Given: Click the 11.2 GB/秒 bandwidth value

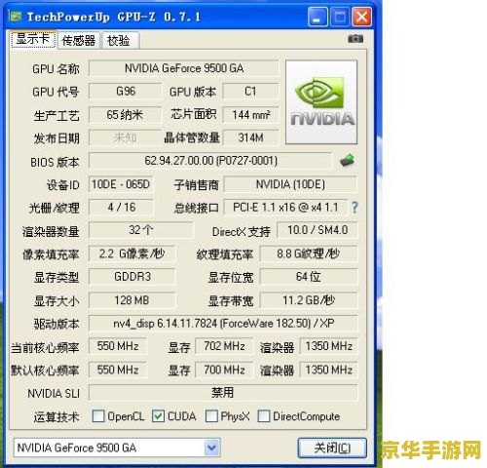Looking at the screenshot, I should 309,300.
